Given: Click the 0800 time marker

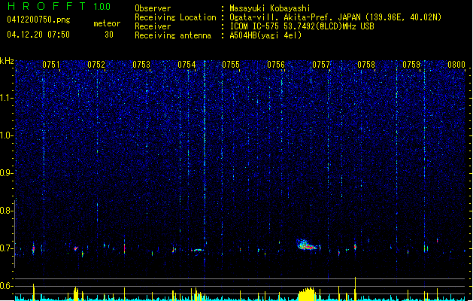Looking at the screenshot, I should coord(456,65).
